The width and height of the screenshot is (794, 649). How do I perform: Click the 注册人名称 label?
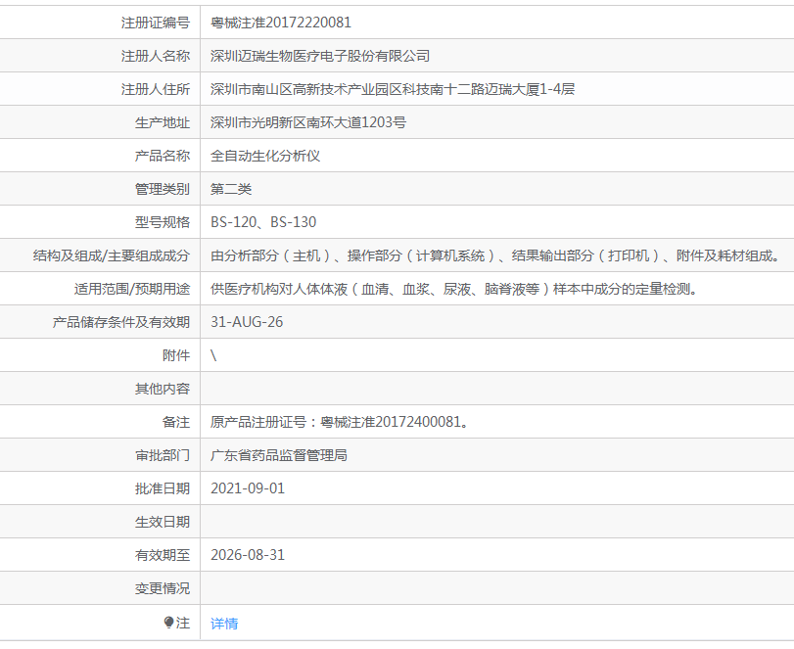coord(156,56)
